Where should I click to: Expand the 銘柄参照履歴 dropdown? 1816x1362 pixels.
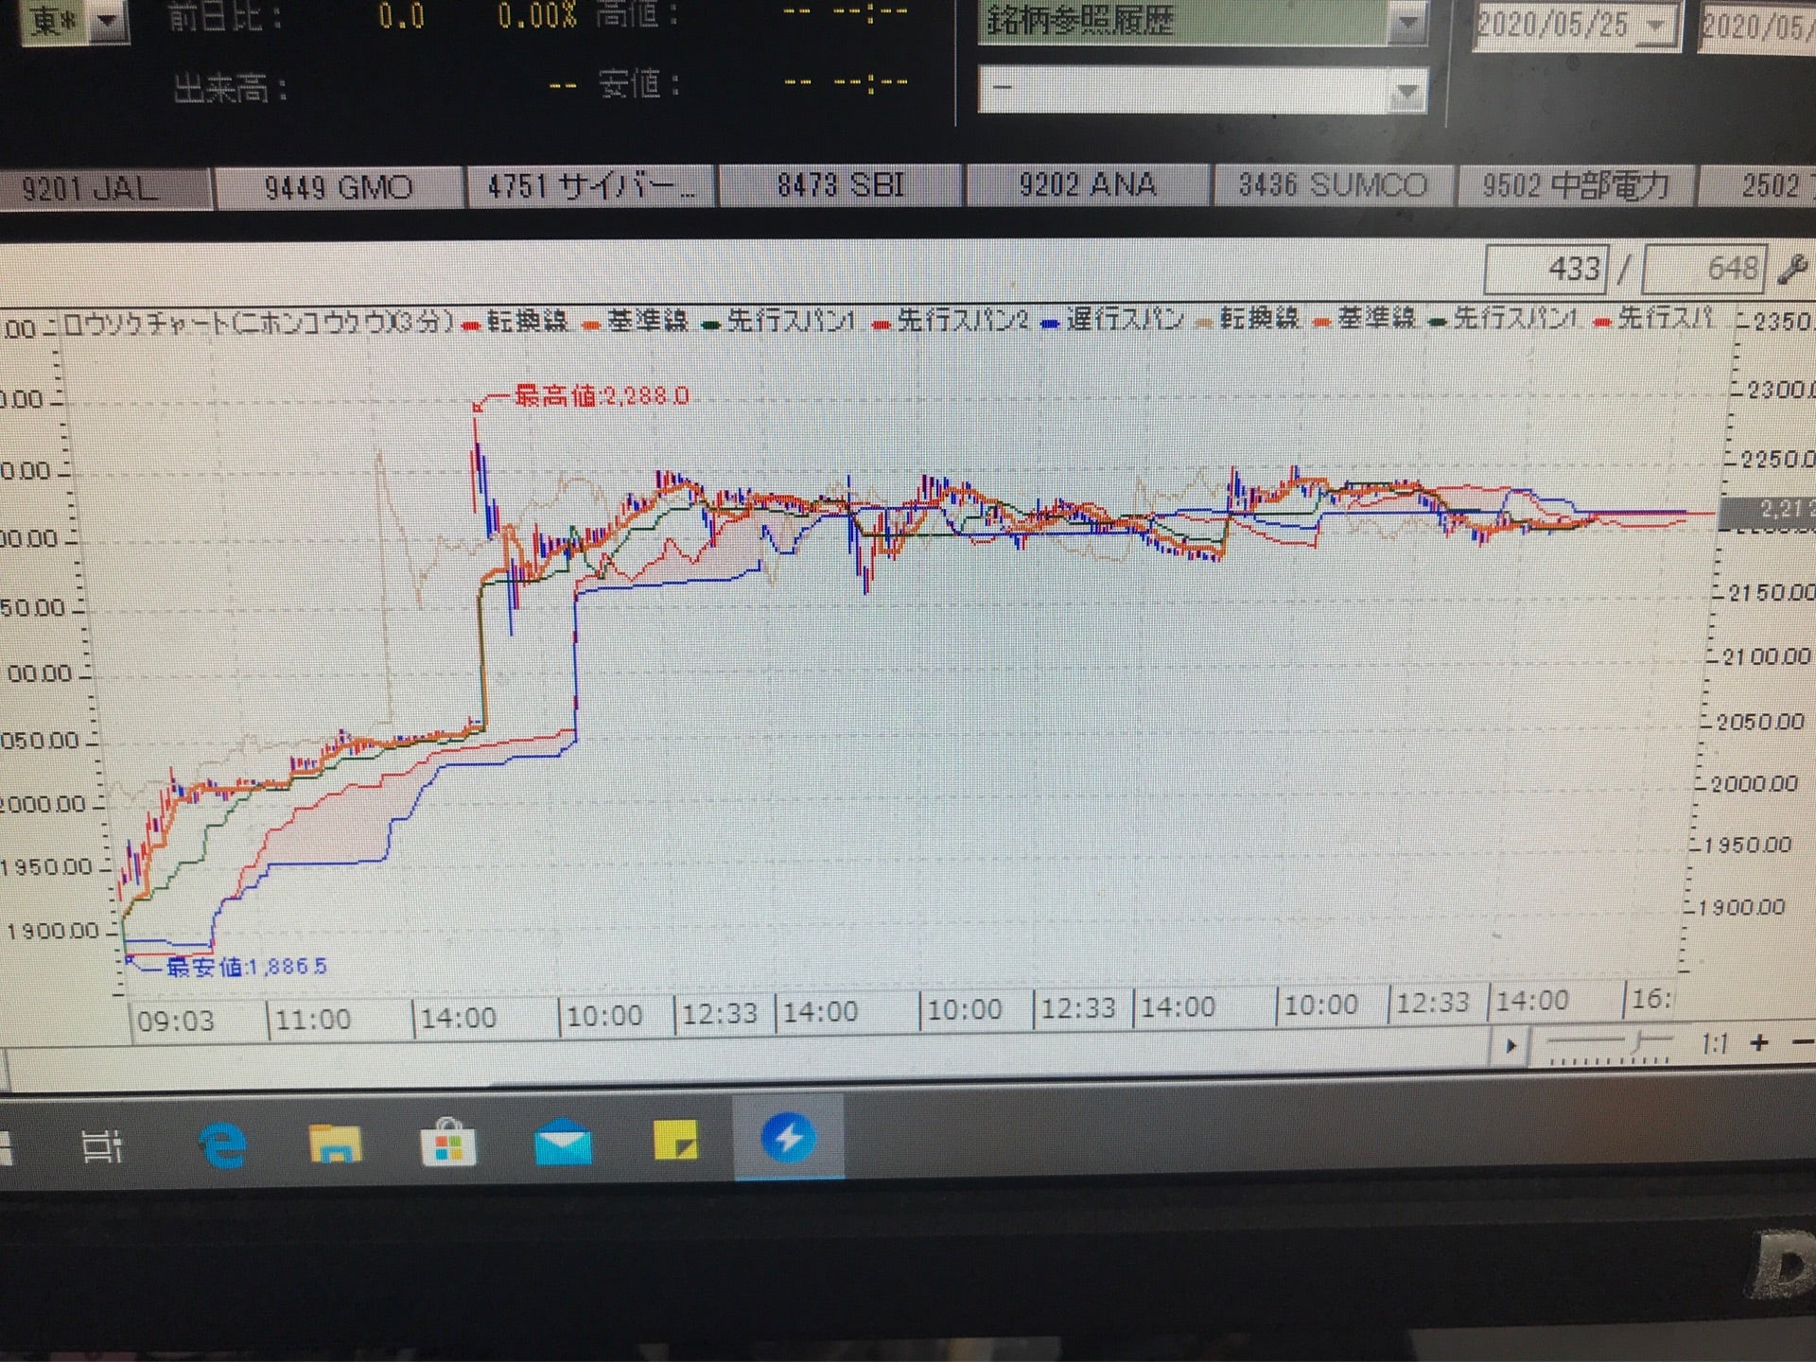pyautogui.click(x=1407, y=23)
